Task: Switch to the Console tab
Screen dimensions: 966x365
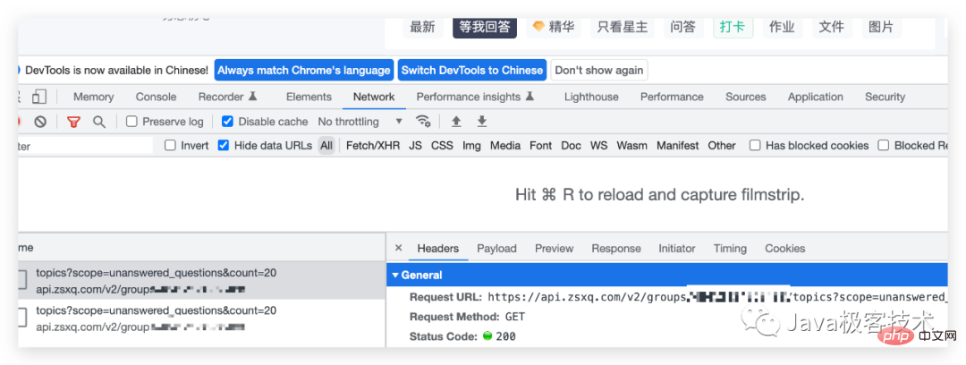Action: (156, 97)
